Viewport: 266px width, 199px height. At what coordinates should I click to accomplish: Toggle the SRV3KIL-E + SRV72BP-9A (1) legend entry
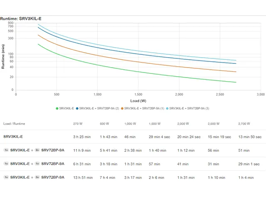coord(143,109)
